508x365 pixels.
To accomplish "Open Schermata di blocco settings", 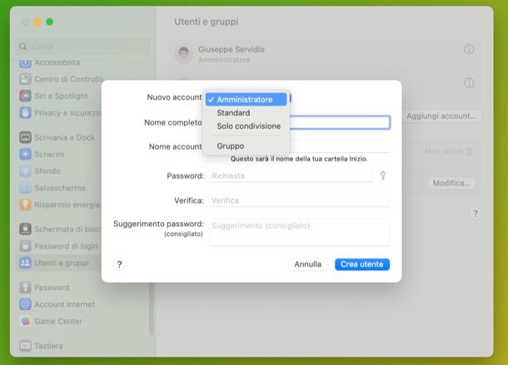I will tap(60, 229).
